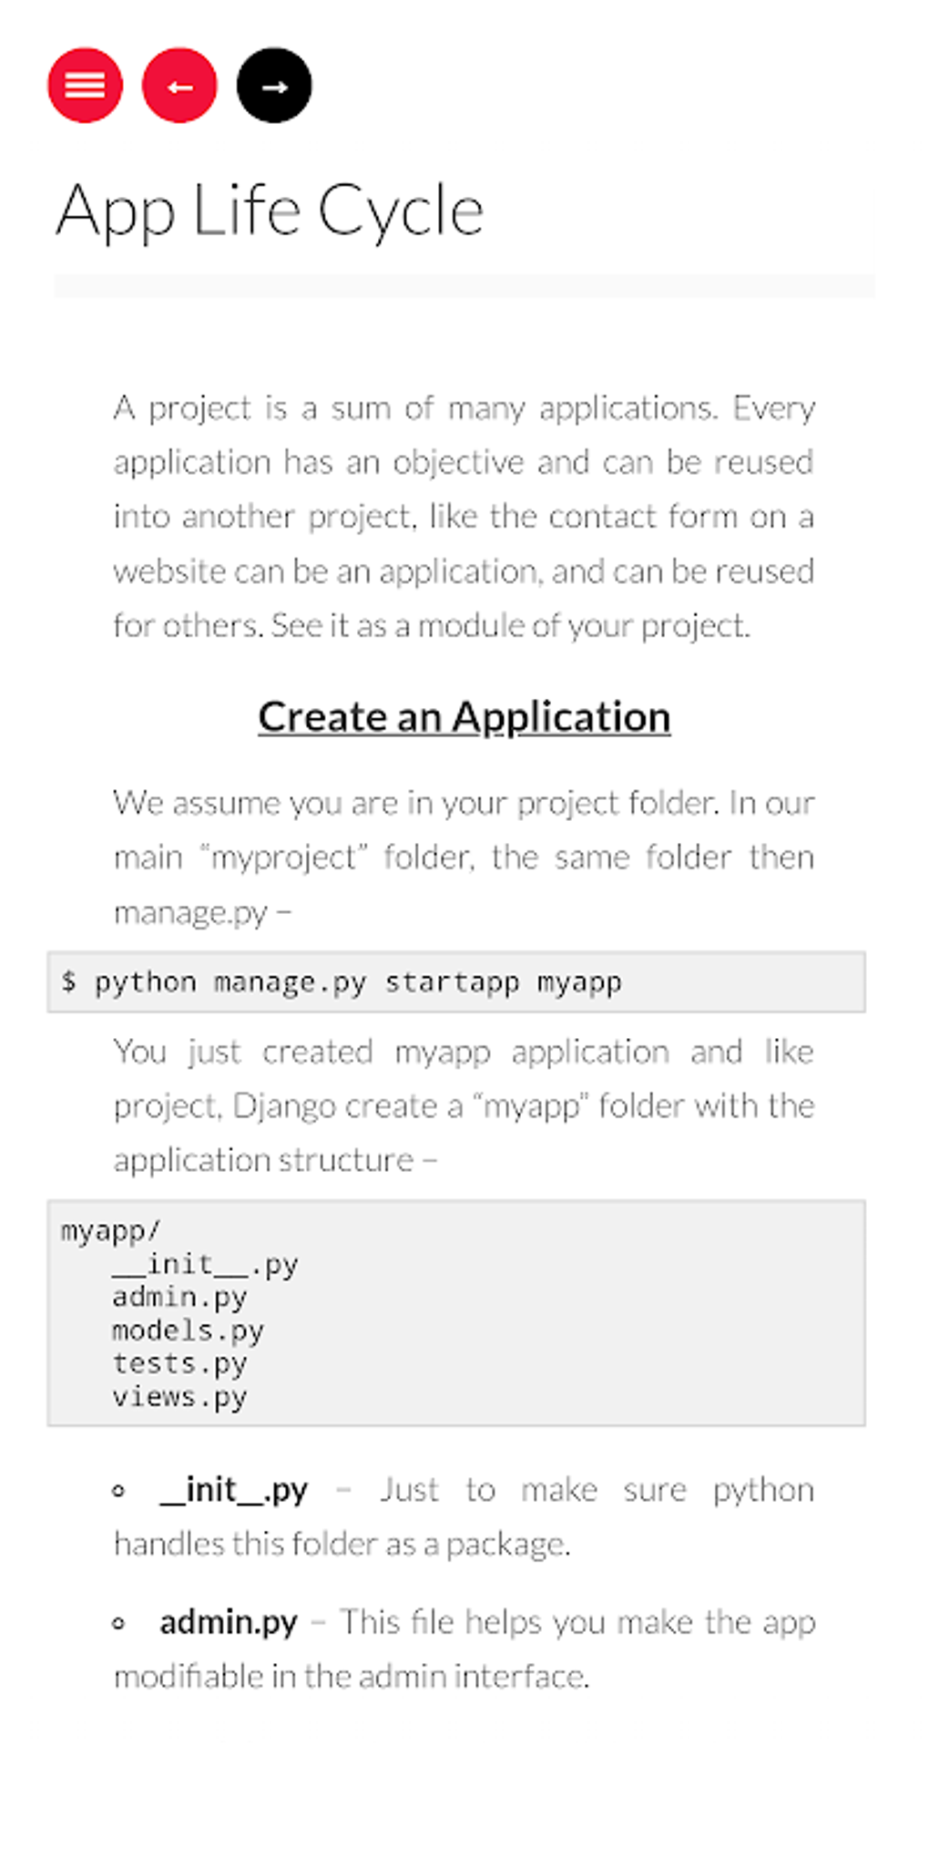This screenshot has width=929, height=1859.
Task: Navigate to previous chapter using left arrow
Action: (179, 86)
